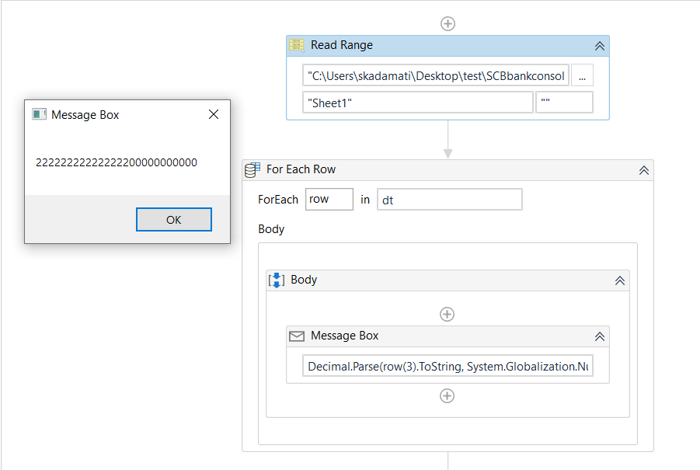Screen dimensions: 700x470
Task: Browse for workbook file with ellipsis button
Action: [x=582, y=75]
